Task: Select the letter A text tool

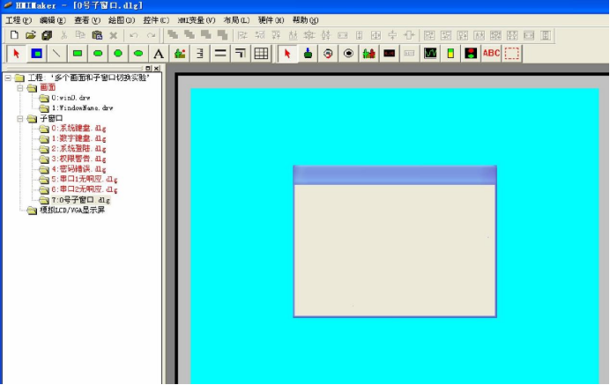Action: pos(159,53)
